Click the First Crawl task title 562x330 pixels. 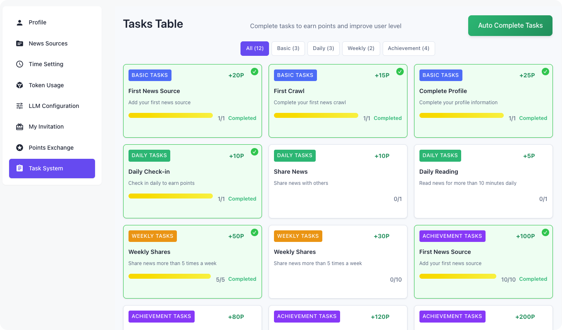tap(289, 91)
